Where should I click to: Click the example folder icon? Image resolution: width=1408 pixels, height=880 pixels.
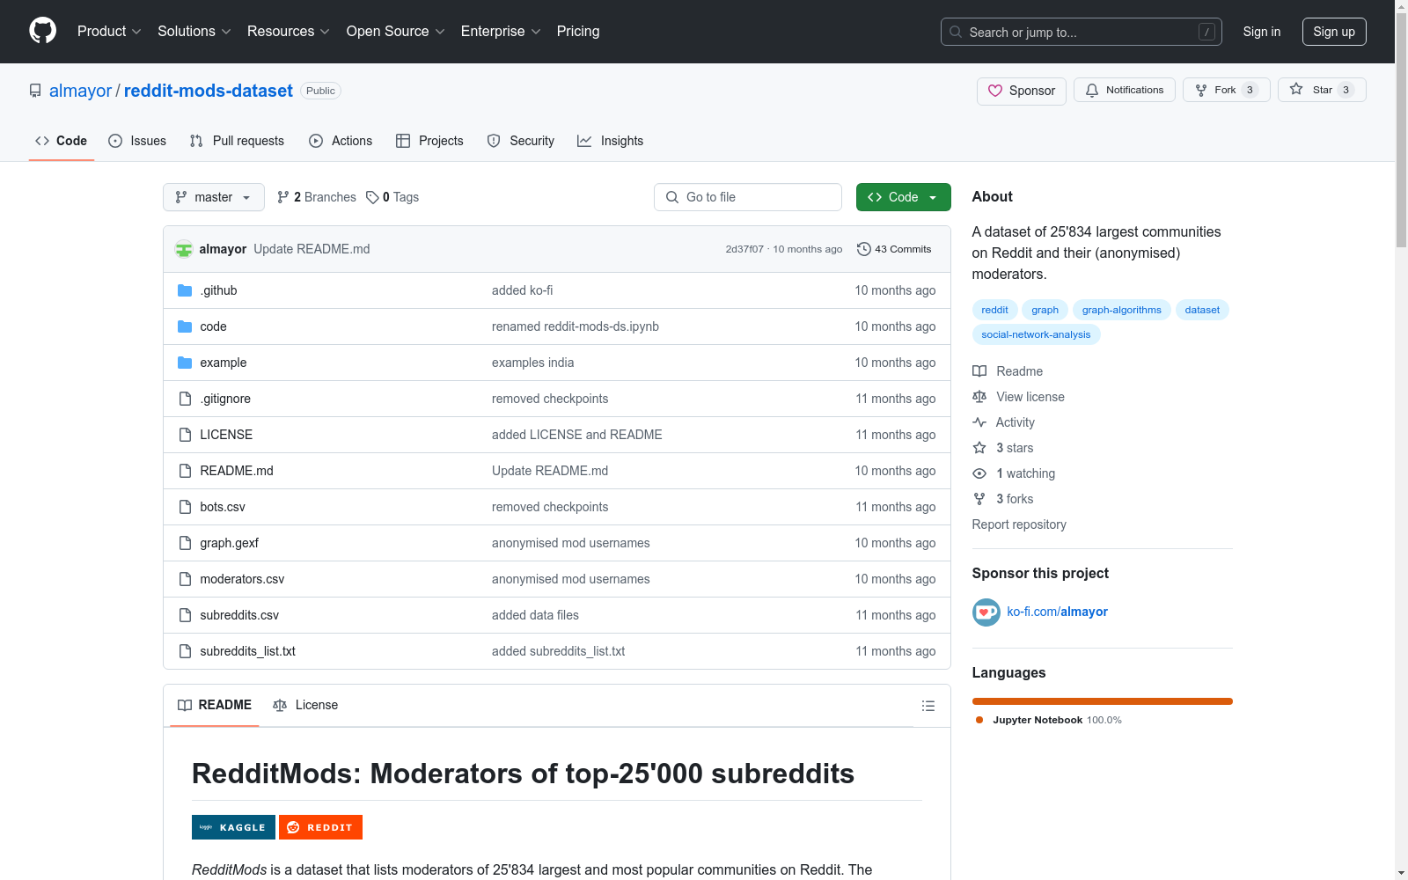pos(185,363)
